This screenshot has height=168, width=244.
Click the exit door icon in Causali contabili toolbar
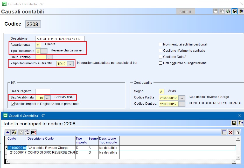coord(241,11)
